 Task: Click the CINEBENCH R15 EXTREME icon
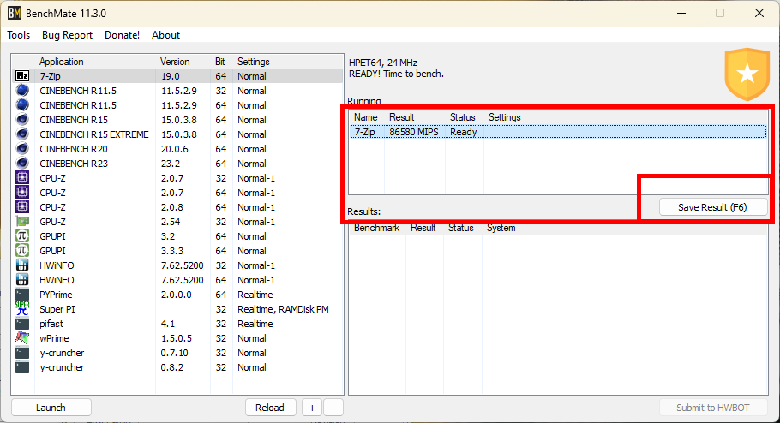[x=22, y=134]
